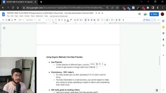
Task: Undo the last edit in toolbar
Action: click(x=3, y=20)
